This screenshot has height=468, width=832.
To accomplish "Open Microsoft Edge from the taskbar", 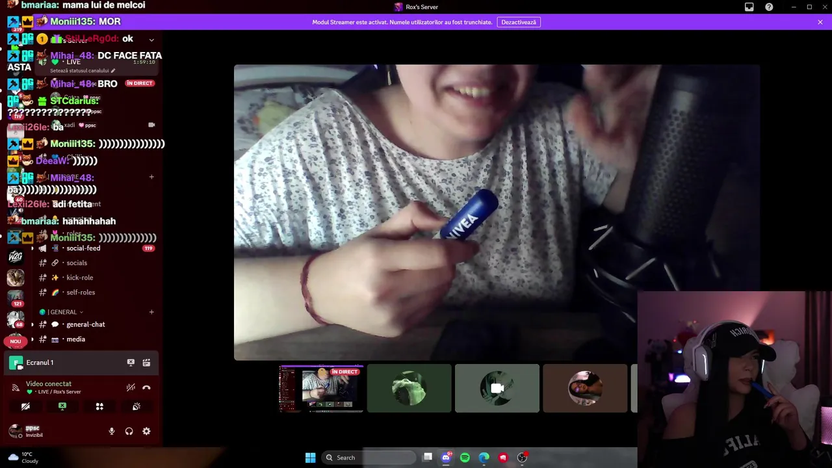I will click(x=484, y=458).
